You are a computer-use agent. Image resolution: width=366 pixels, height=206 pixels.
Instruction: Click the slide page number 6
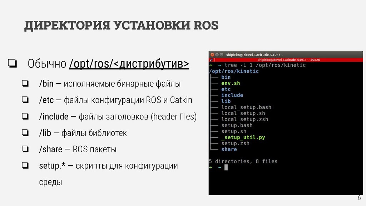[359, 198]
